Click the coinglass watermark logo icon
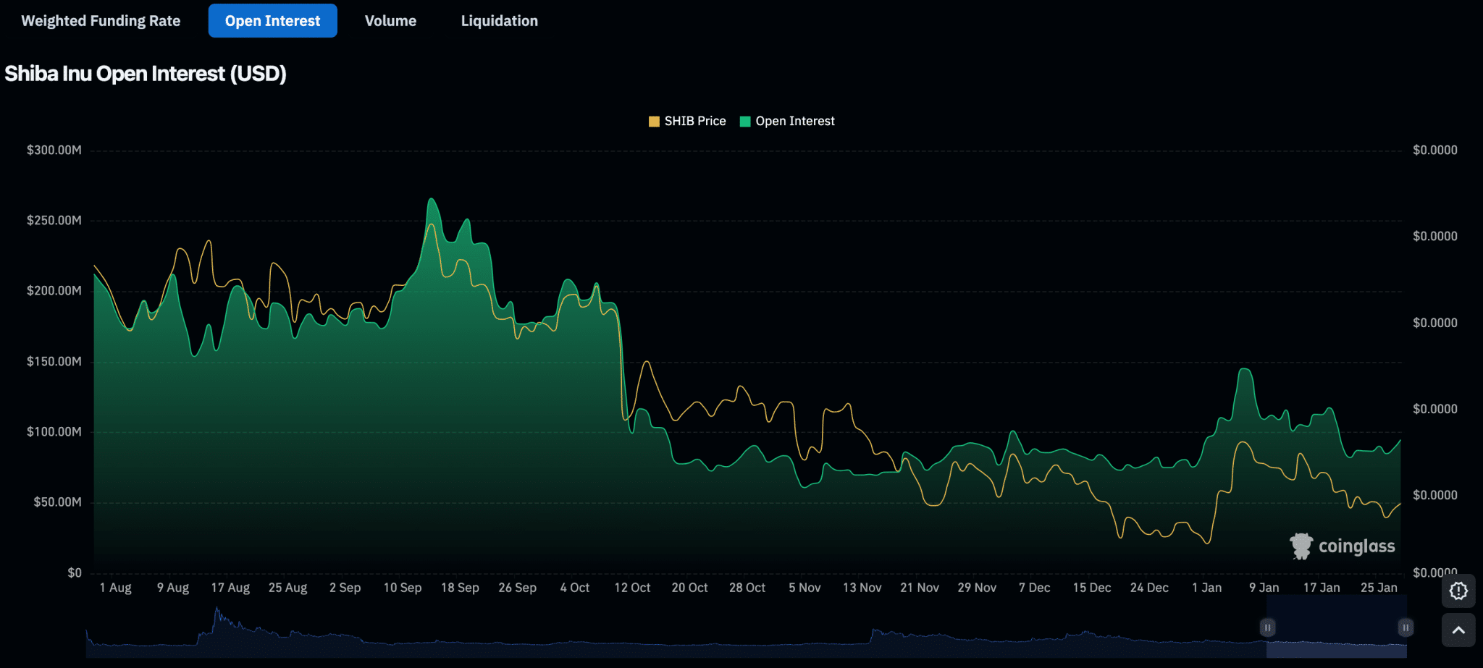 1301,546
